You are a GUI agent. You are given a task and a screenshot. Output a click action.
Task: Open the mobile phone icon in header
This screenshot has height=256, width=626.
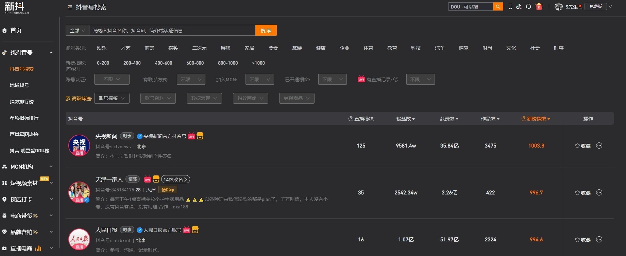510,6
